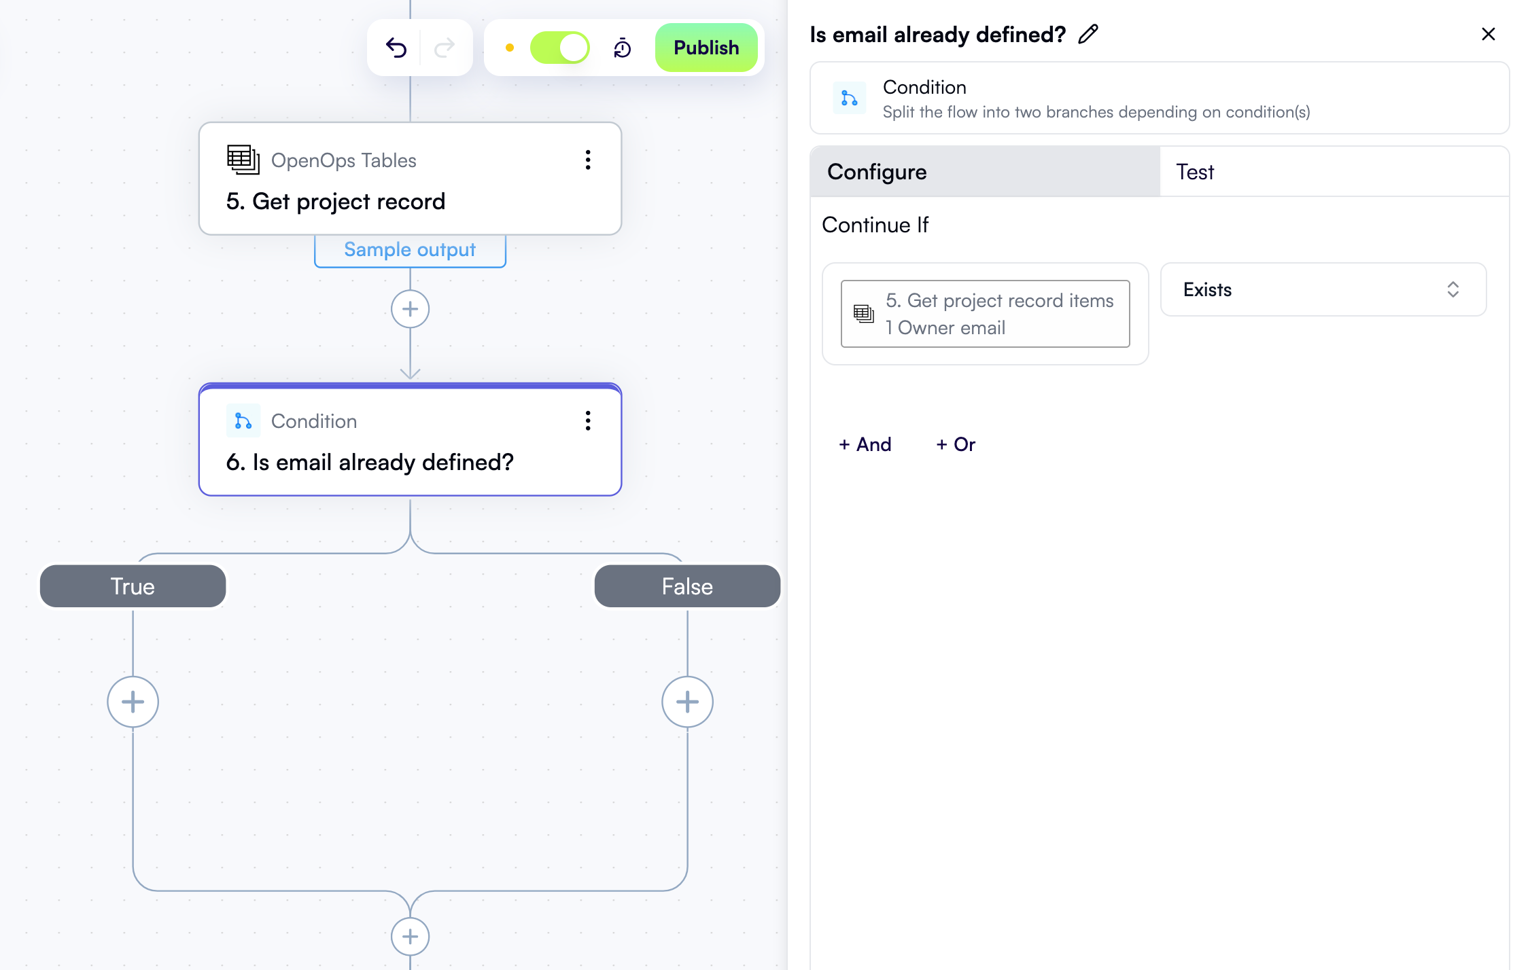
Task: Click the table icon inside the Owner email token
Action: (863, 313)
